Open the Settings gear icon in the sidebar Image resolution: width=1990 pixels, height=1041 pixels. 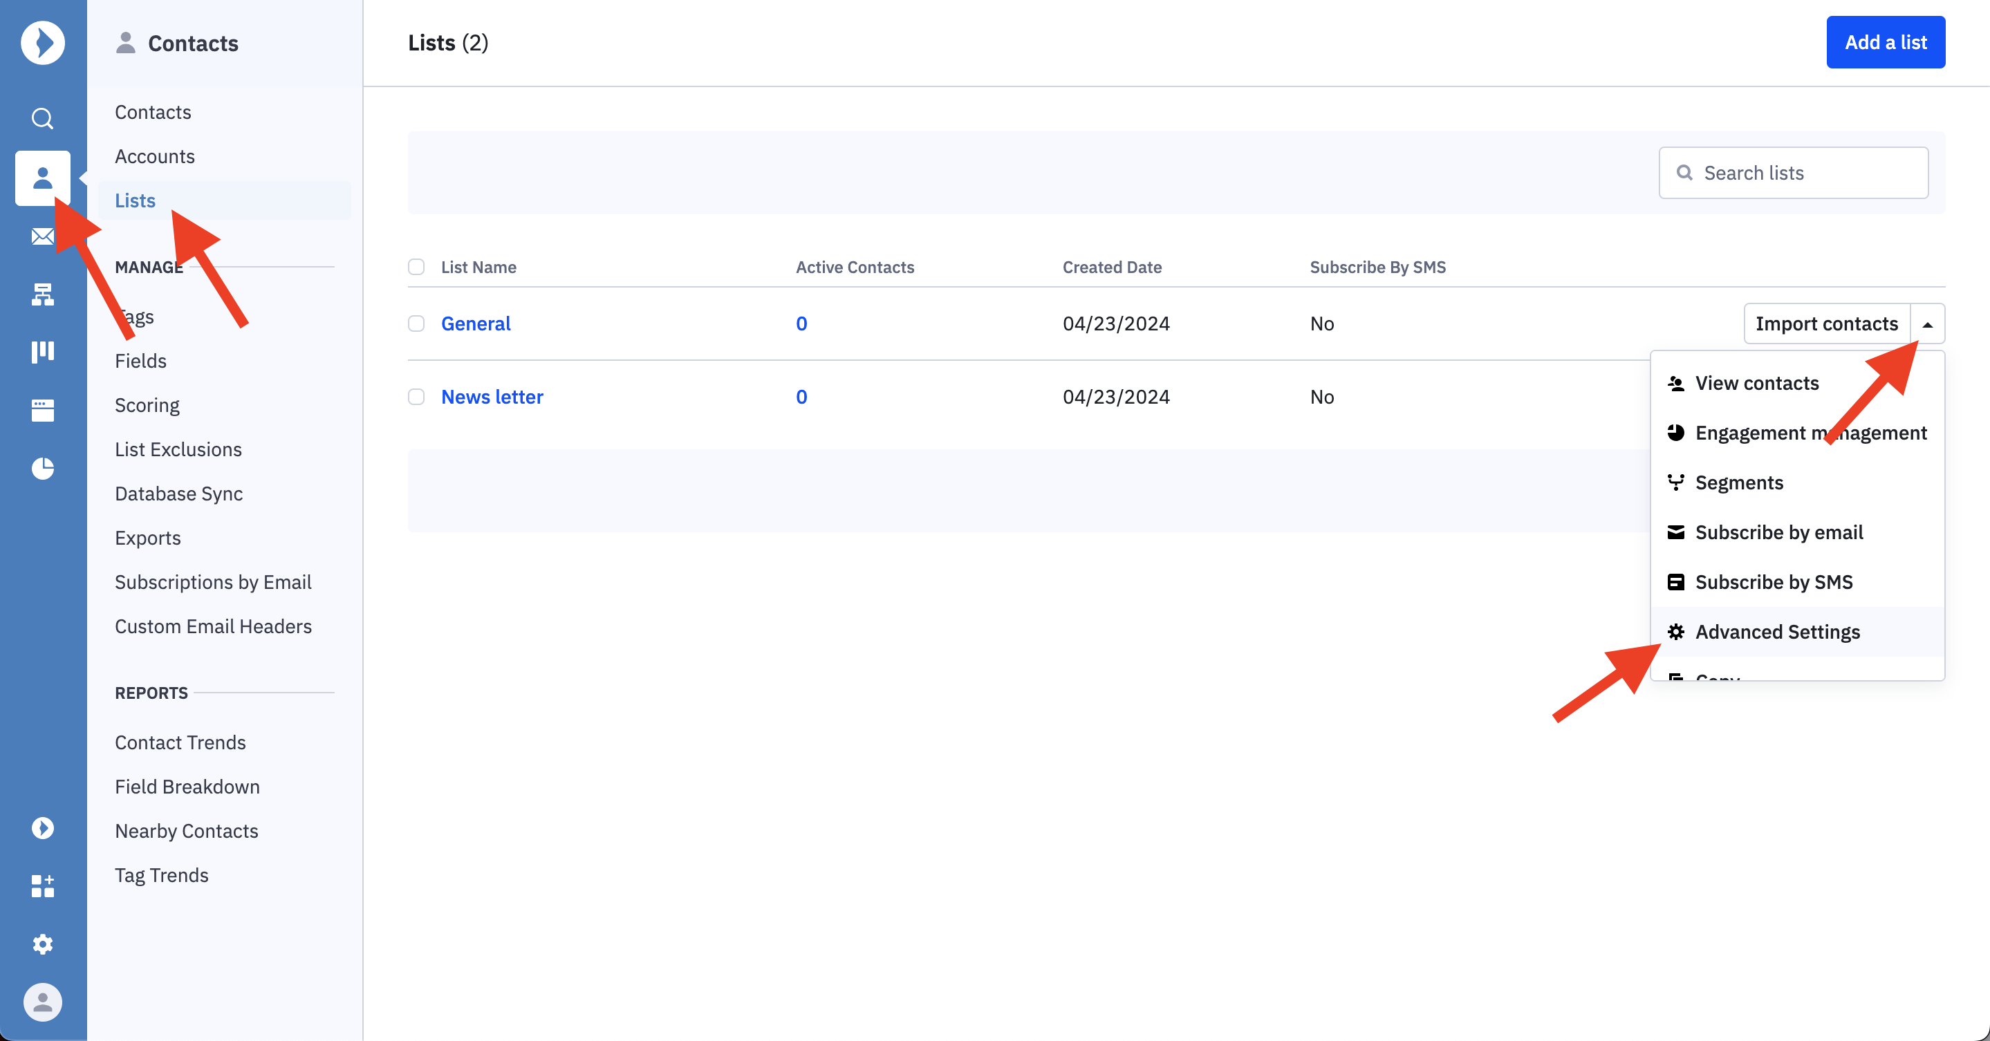(42, 944)
